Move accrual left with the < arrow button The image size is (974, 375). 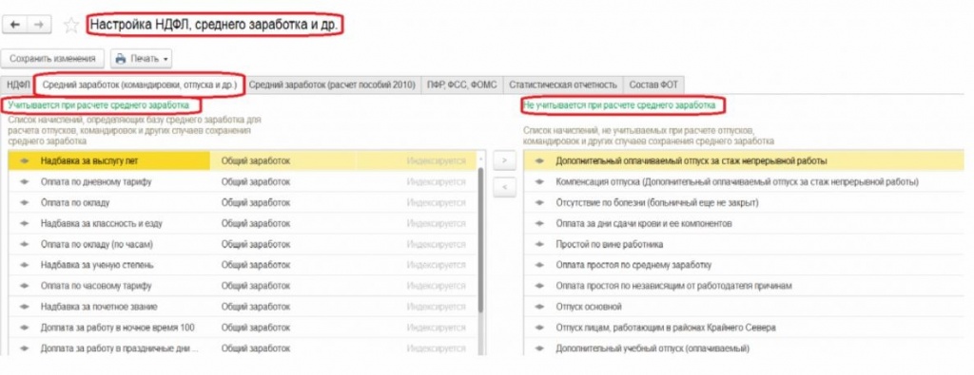point(504,187)
